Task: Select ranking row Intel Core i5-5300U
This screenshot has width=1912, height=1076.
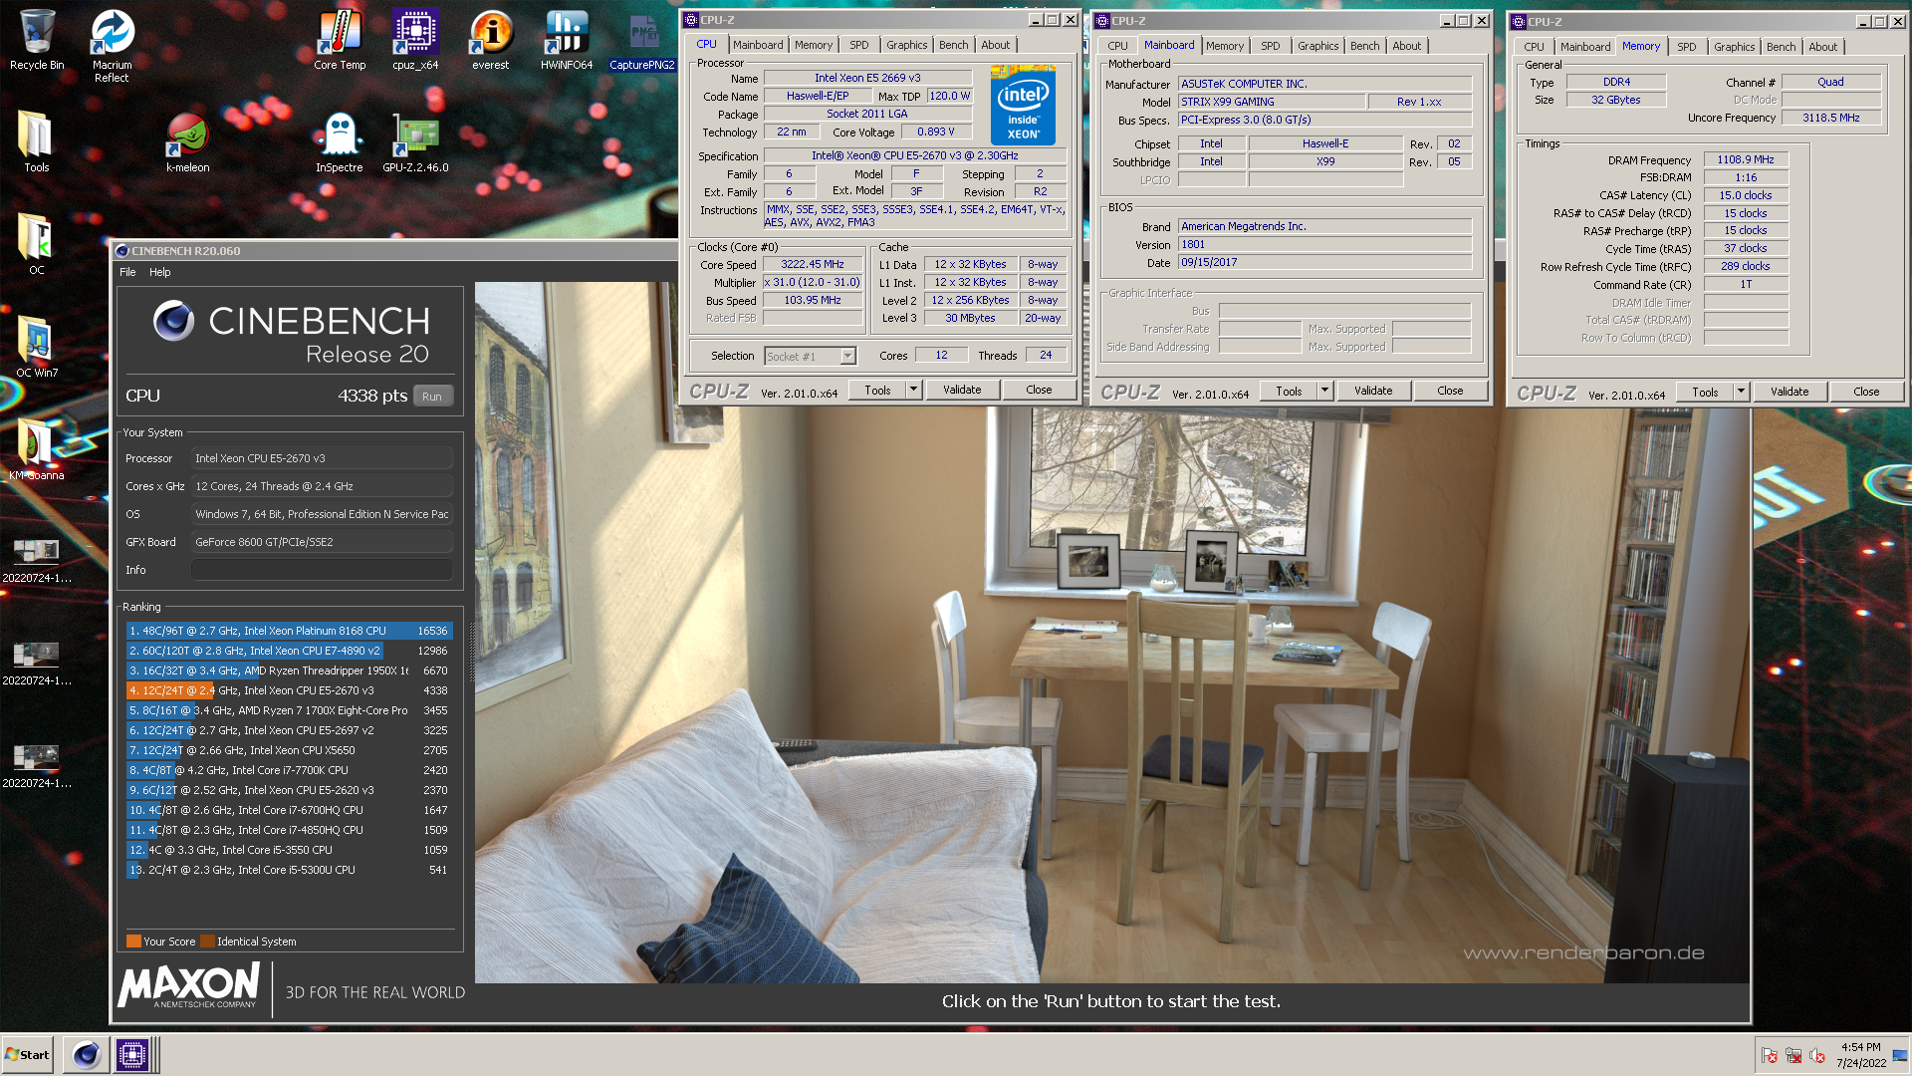Action: pos(289,870)
